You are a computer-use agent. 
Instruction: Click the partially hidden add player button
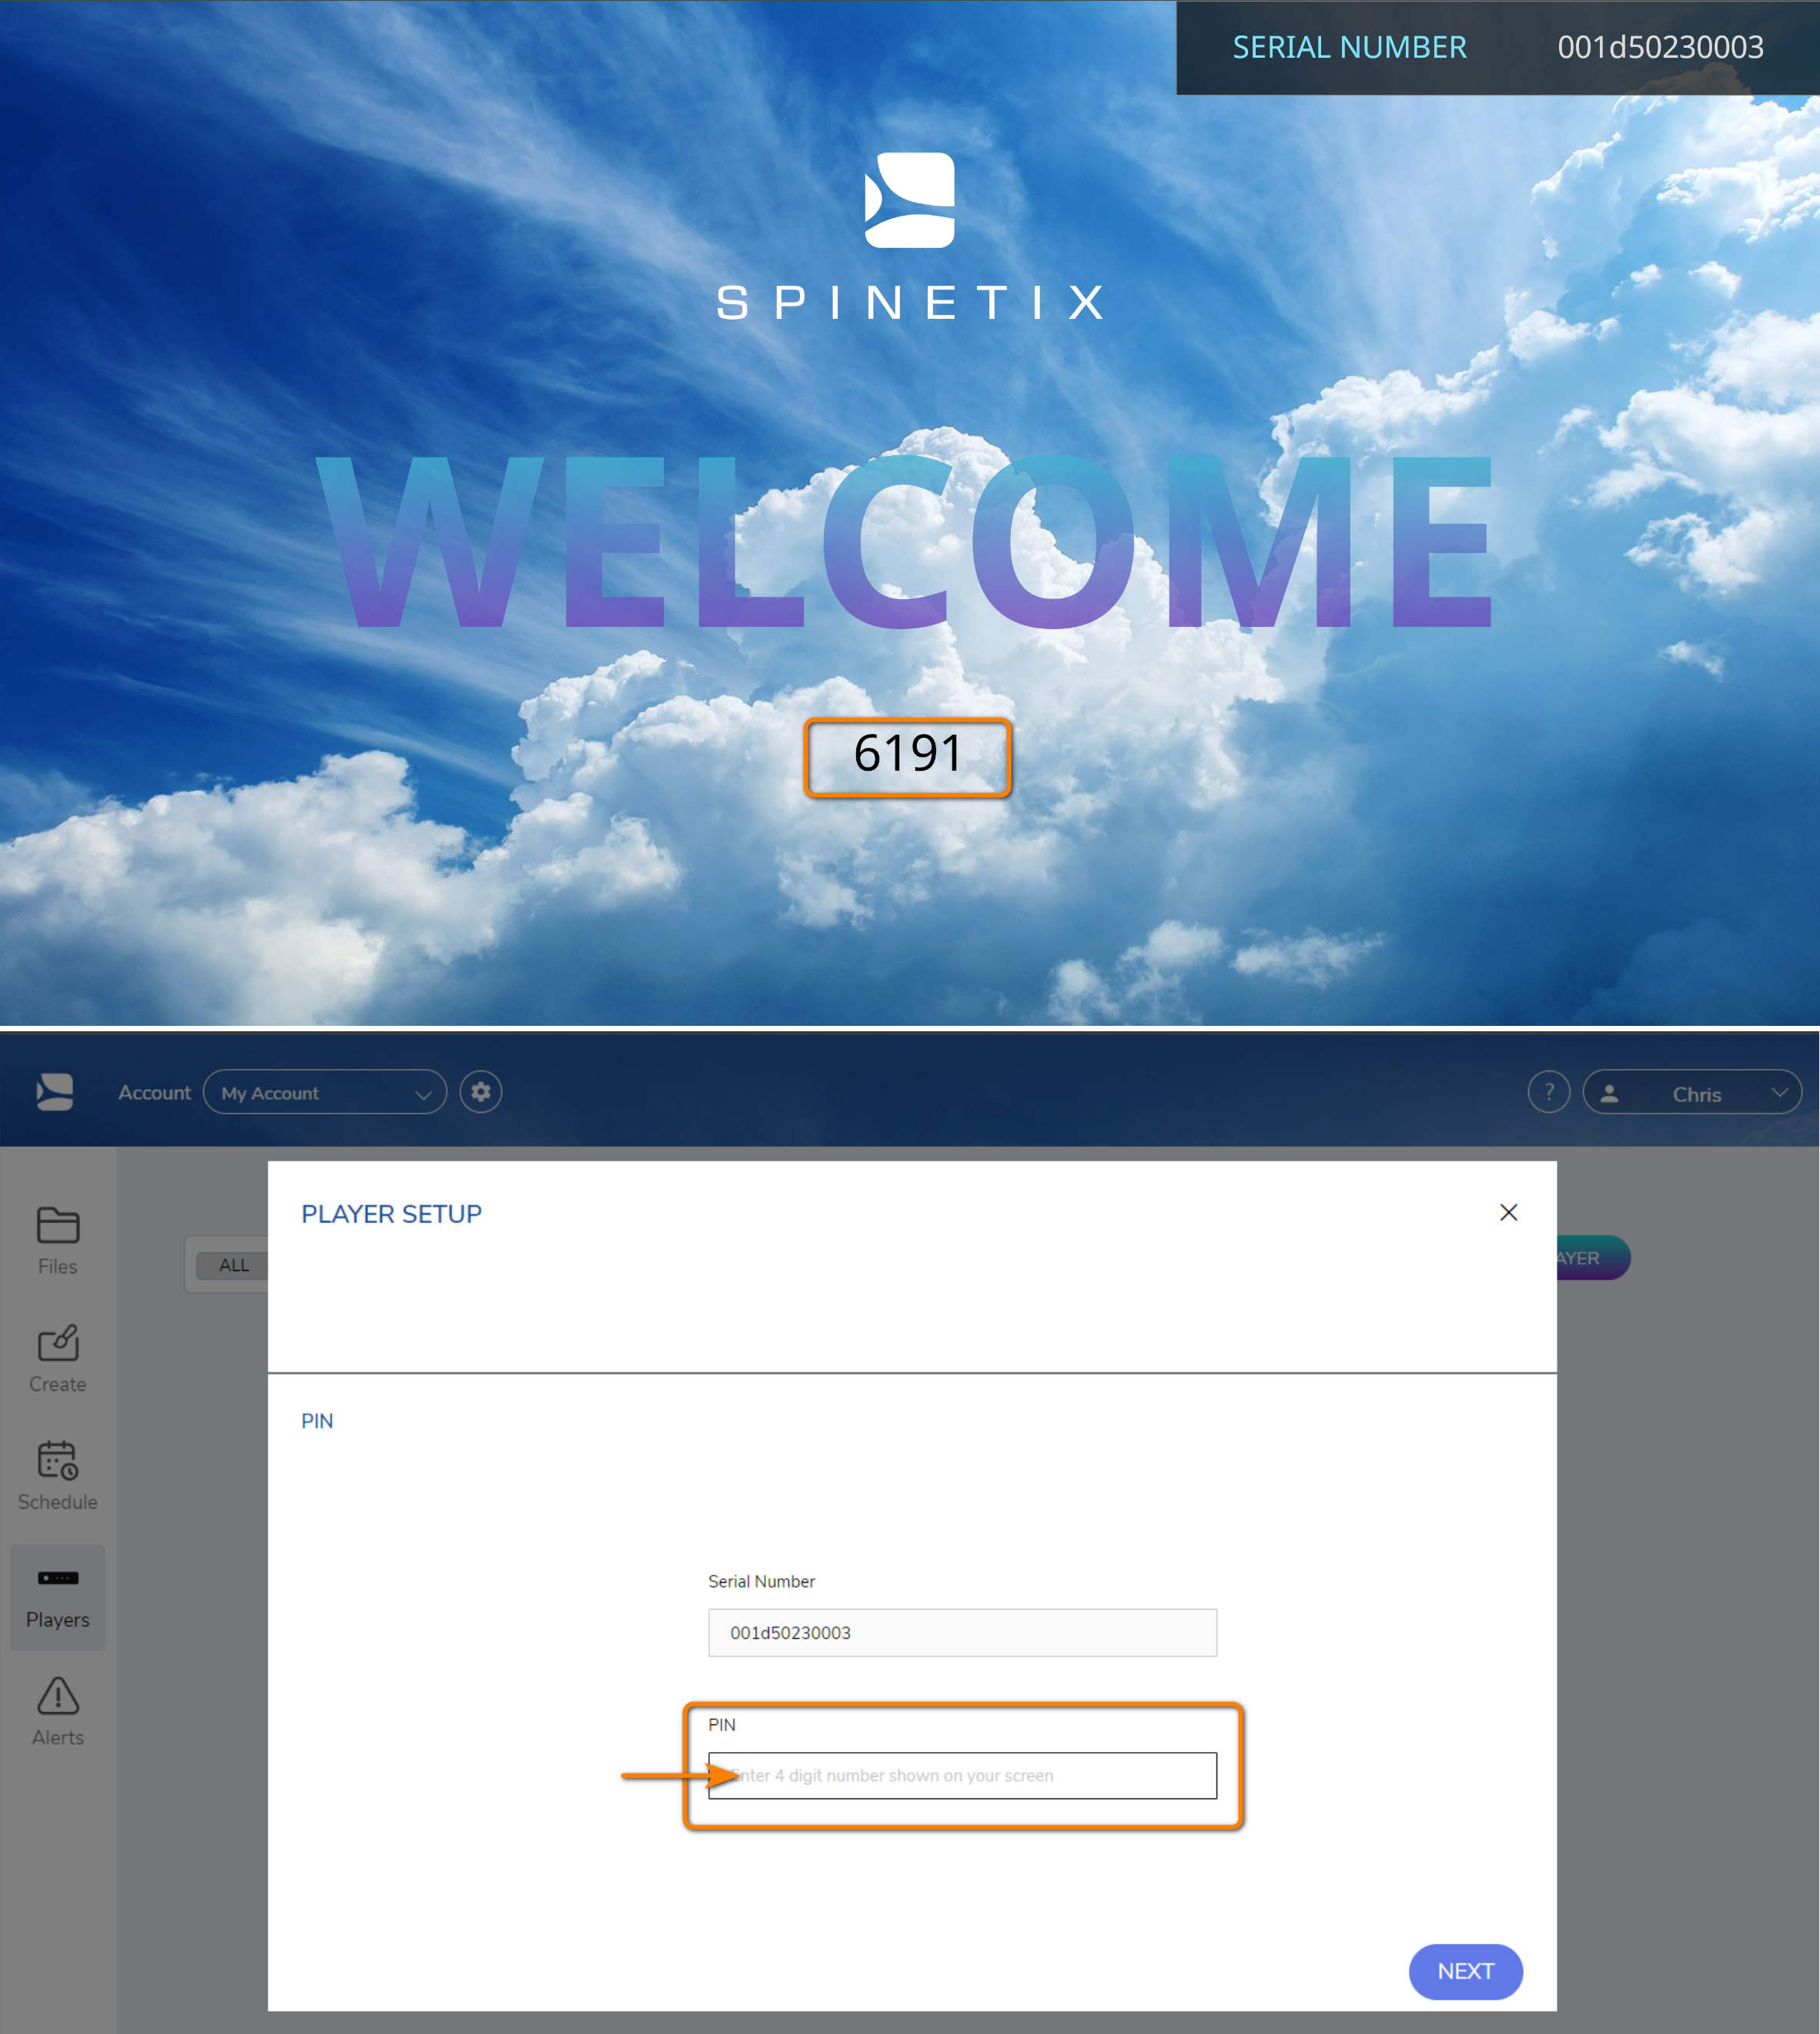(1592, 1258)
